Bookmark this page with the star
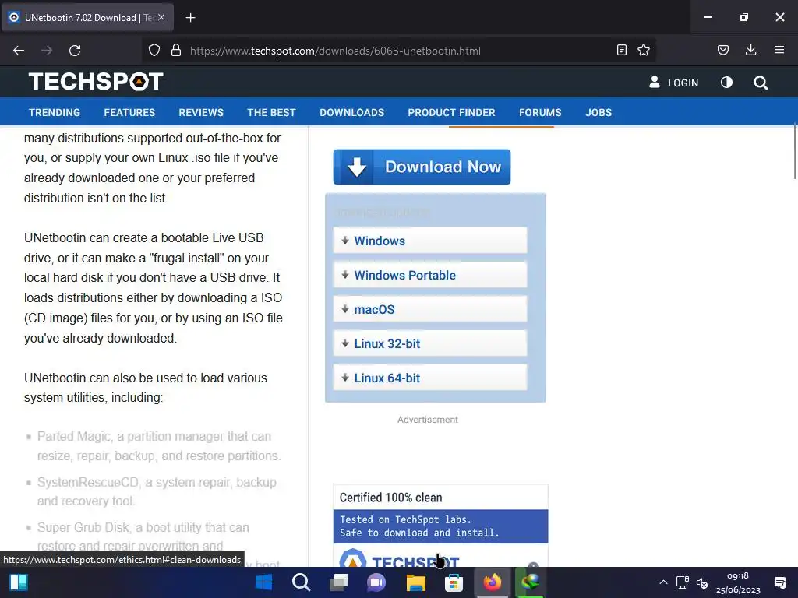 (x=644, y=50)
